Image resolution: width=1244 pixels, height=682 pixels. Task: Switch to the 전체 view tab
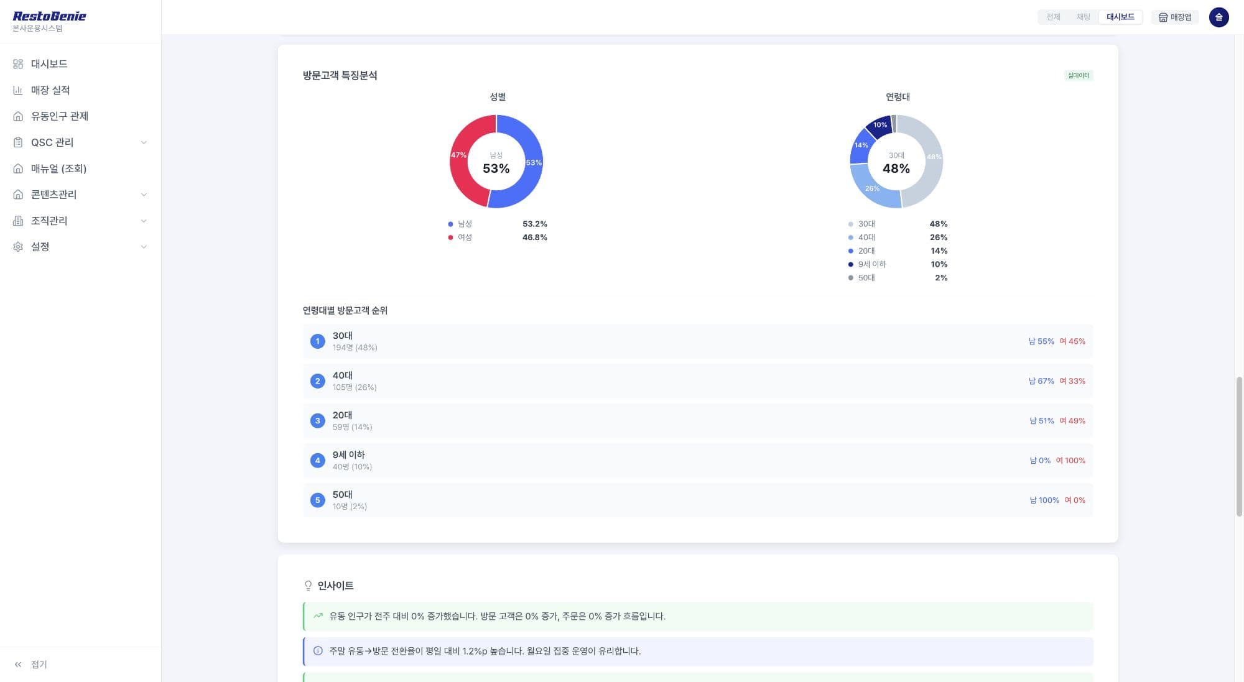coord(1053,17)
